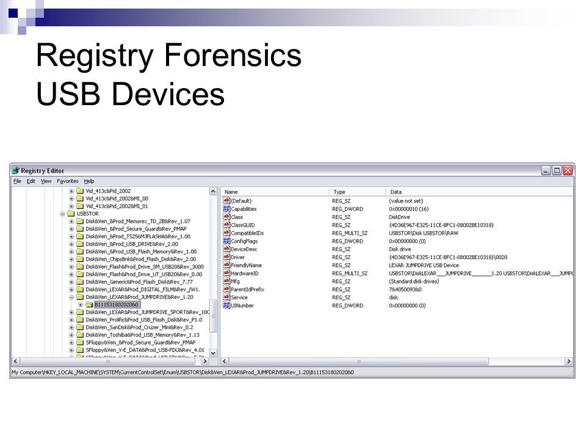Click folder icon of Disk&Ven_LEXAR&Prod_DIGITAL_FILM&Rev_/W1.
The image size is (586, 440).
point(80,289)
